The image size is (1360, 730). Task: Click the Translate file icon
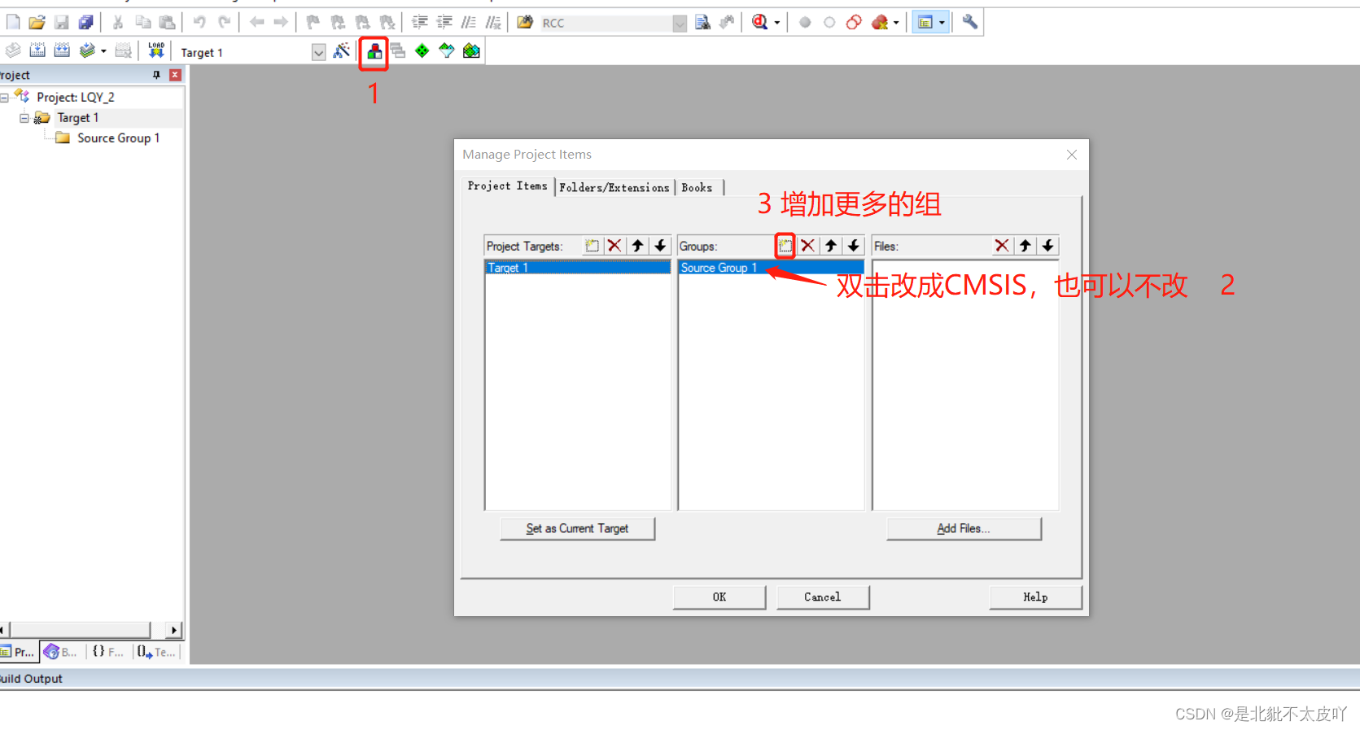point(13,50)
